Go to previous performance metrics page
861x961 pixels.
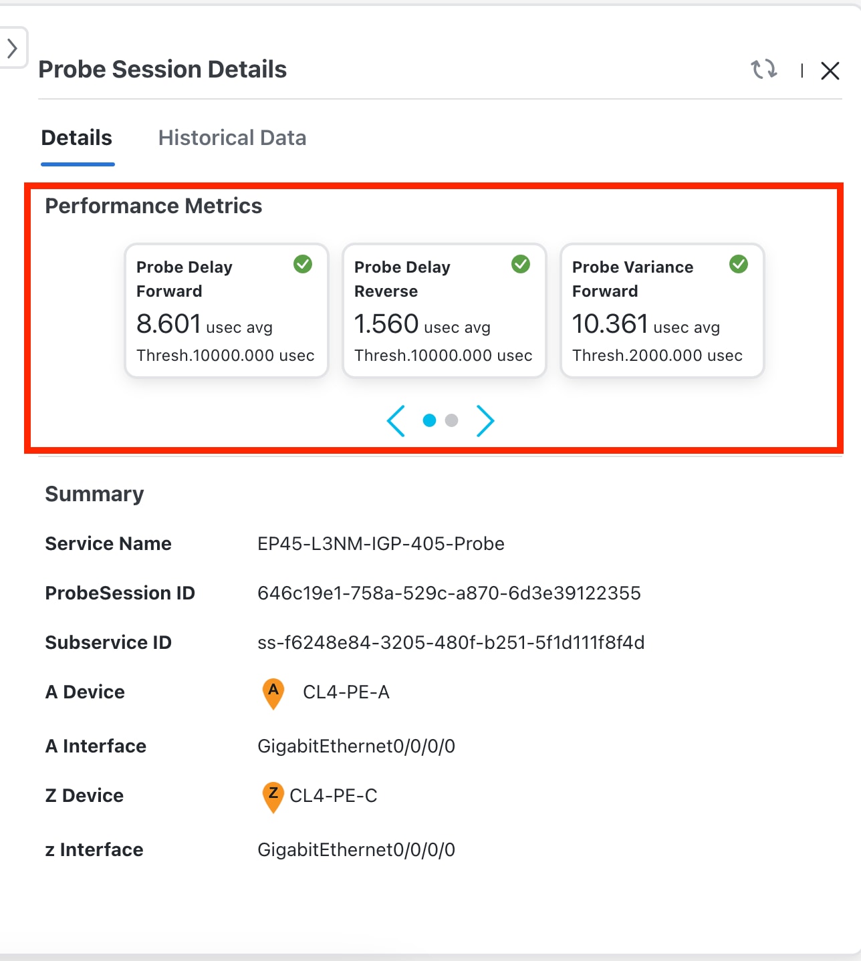pos(396,420)
